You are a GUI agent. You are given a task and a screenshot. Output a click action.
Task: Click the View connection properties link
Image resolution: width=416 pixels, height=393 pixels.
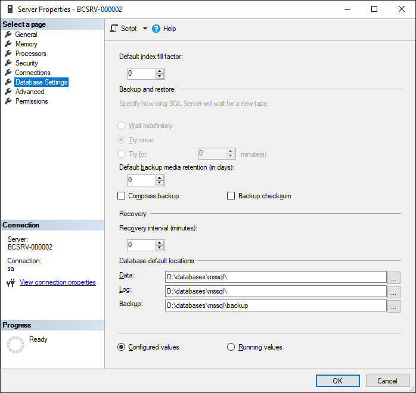(x=58, y=282)
